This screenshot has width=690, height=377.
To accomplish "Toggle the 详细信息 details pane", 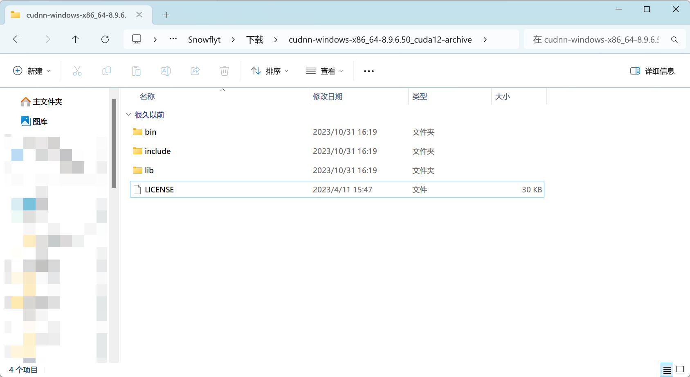I will pos(652,70).
